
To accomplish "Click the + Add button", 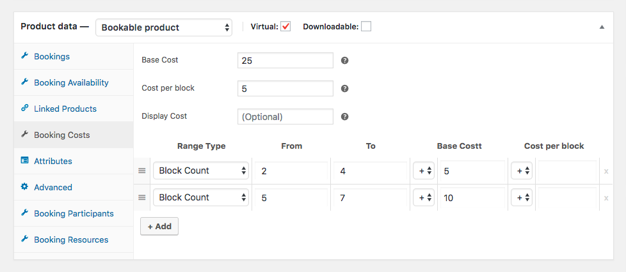I will point(159,226).
